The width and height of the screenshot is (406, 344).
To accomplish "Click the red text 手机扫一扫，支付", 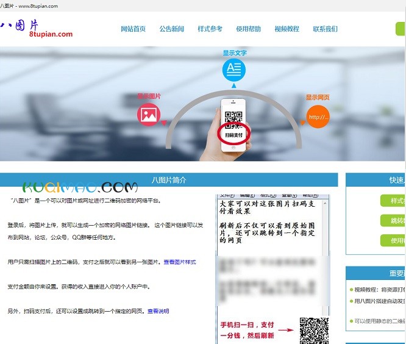I will 247,324.
